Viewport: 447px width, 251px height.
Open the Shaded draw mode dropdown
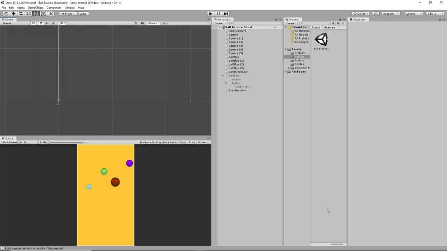(x=15, y=23)
